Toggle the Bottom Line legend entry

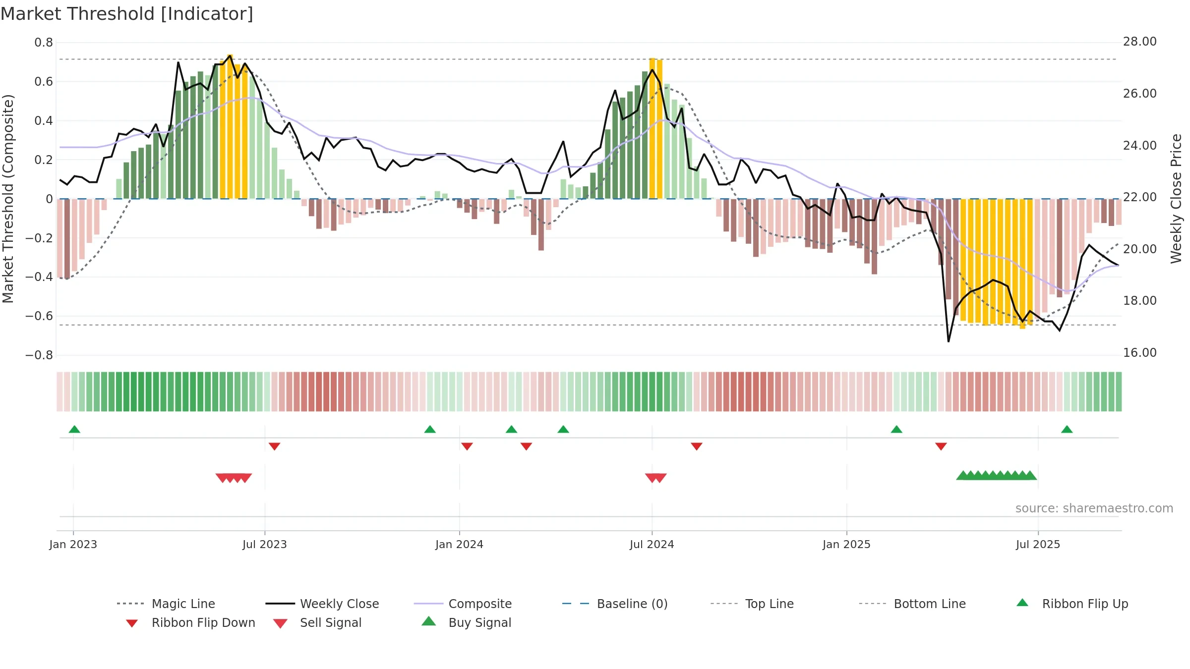912,604
